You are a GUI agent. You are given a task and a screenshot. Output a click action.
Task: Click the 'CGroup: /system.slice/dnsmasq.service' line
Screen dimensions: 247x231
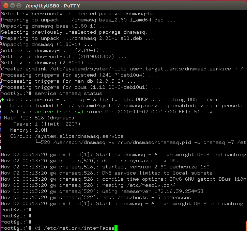[67, 136]
